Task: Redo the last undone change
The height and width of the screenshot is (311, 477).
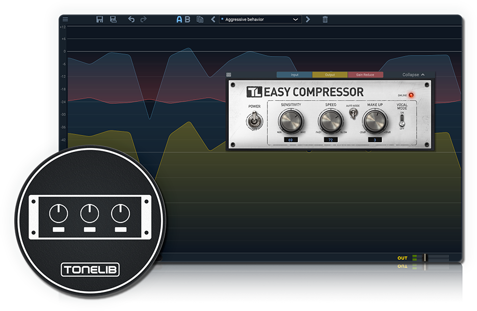Action: pos(144,19)
